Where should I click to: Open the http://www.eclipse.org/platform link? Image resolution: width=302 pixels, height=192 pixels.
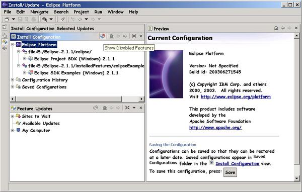coord(236,97)
